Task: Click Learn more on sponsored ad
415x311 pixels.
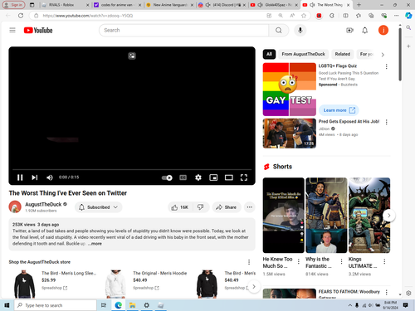Action: coord(339,110)
